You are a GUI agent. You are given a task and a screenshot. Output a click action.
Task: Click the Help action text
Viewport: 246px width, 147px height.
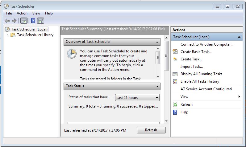[184, 112]
